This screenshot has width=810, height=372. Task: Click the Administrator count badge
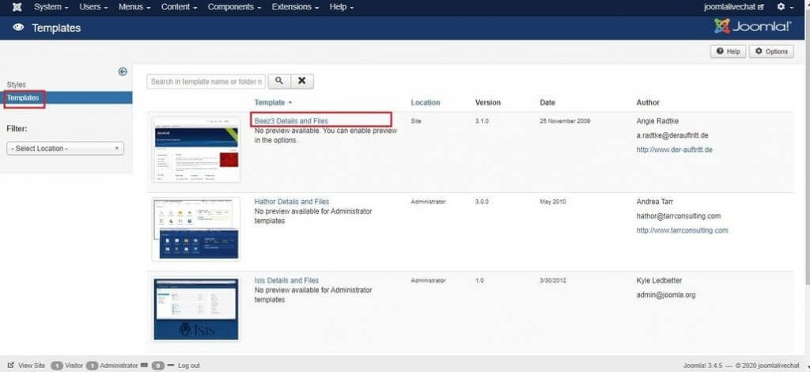coord(93,366)
